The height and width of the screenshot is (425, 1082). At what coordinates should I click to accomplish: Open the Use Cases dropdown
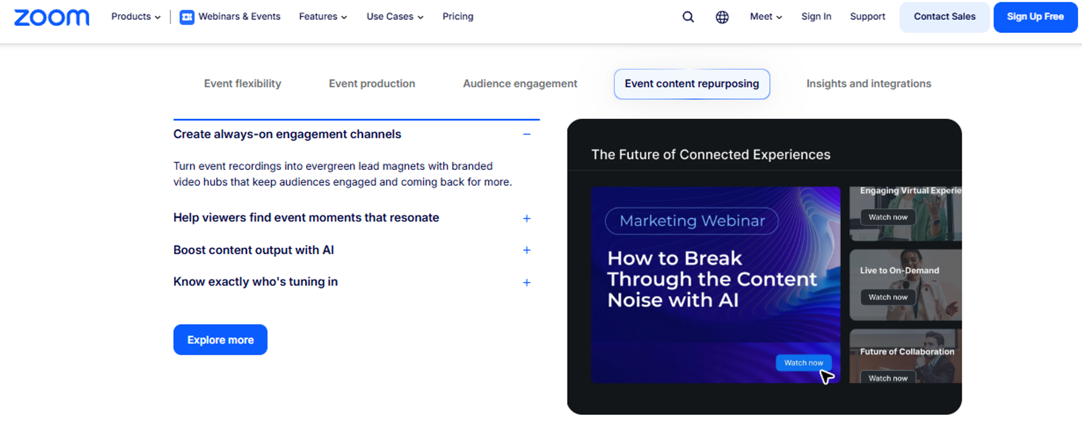(x=394, y=17)
